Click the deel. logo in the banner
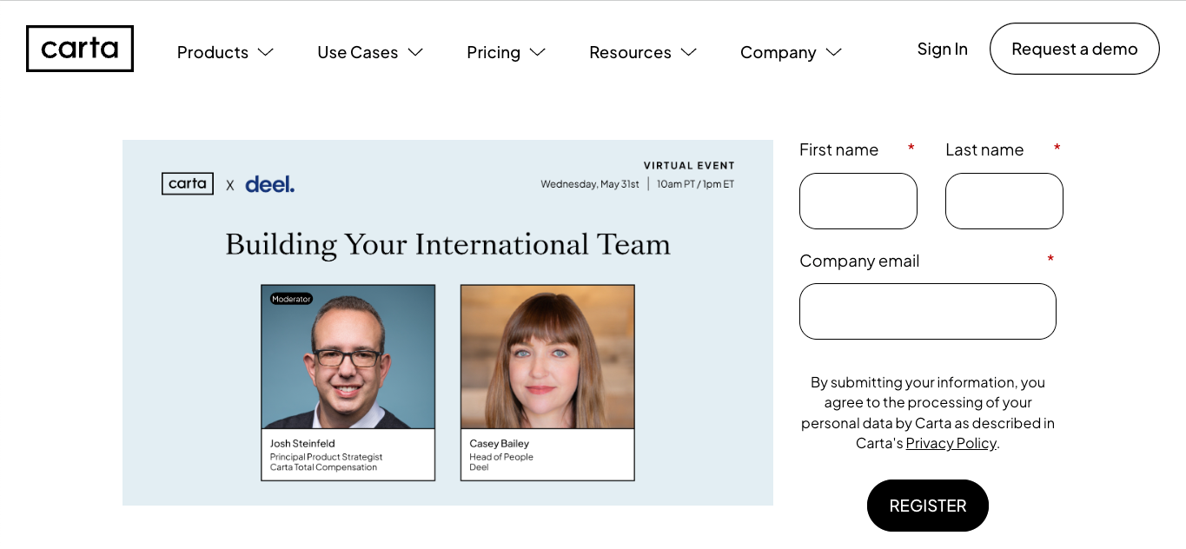 click(270, 184)
